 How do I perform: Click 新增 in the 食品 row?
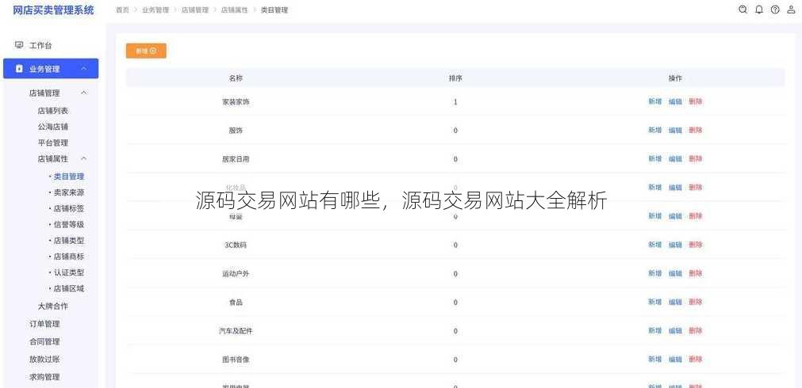point(655,302)
